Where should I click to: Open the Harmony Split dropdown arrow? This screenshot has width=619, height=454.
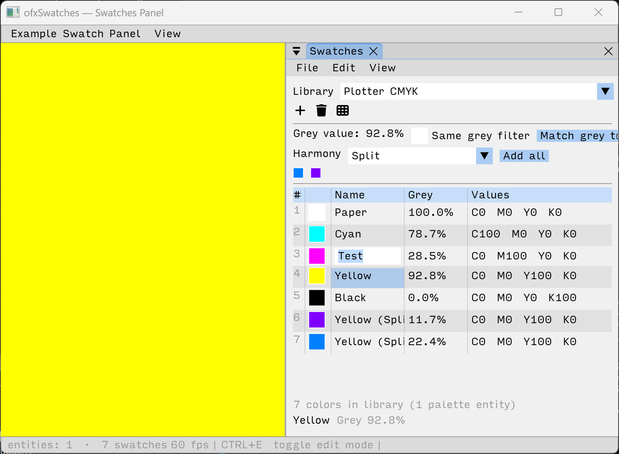coord(484,156)
